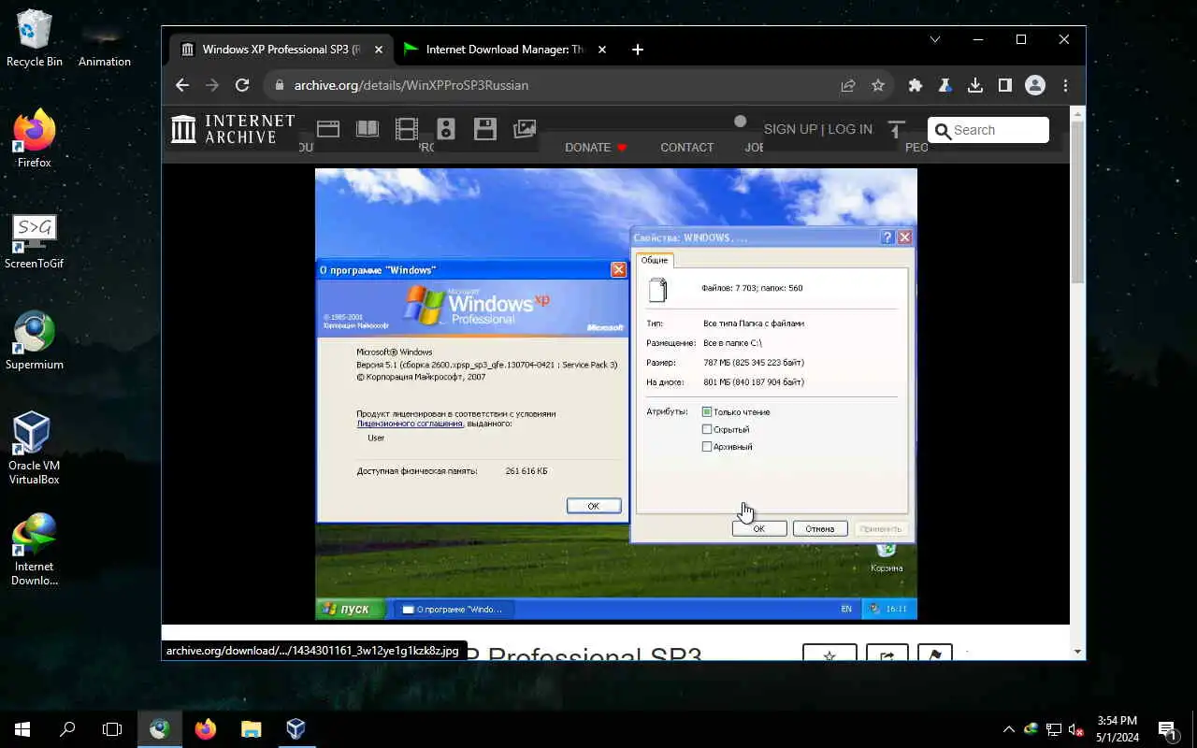Click the user avatar circle in archive header
1197x748 pixels.
click(x=741, y=121)
